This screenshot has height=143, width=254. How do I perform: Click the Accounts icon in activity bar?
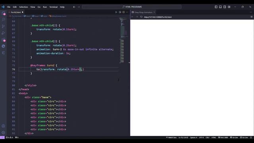3,126
